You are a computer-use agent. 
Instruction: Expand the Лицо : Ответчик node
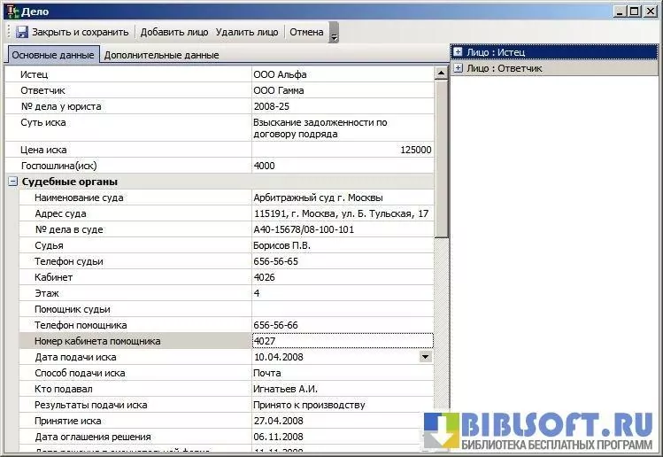tap(458, 68)
